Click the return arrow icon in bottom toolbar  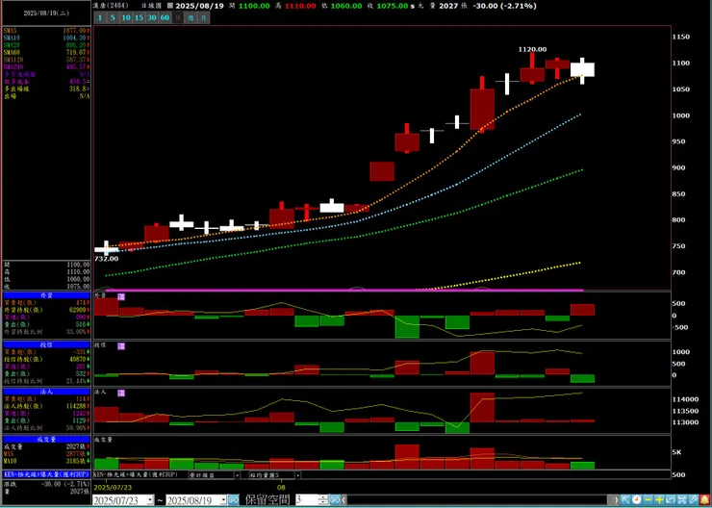pyautogui.click(x=671, y=500)
